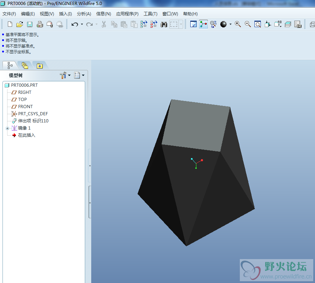The height and width of the screenshot is (283, 315).
Task: Open the 文件(F) menu
Action: tap(9, 14)
